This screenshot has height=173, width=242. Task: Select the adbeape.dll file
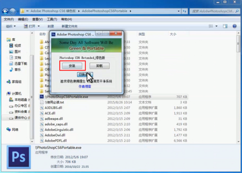54,119
